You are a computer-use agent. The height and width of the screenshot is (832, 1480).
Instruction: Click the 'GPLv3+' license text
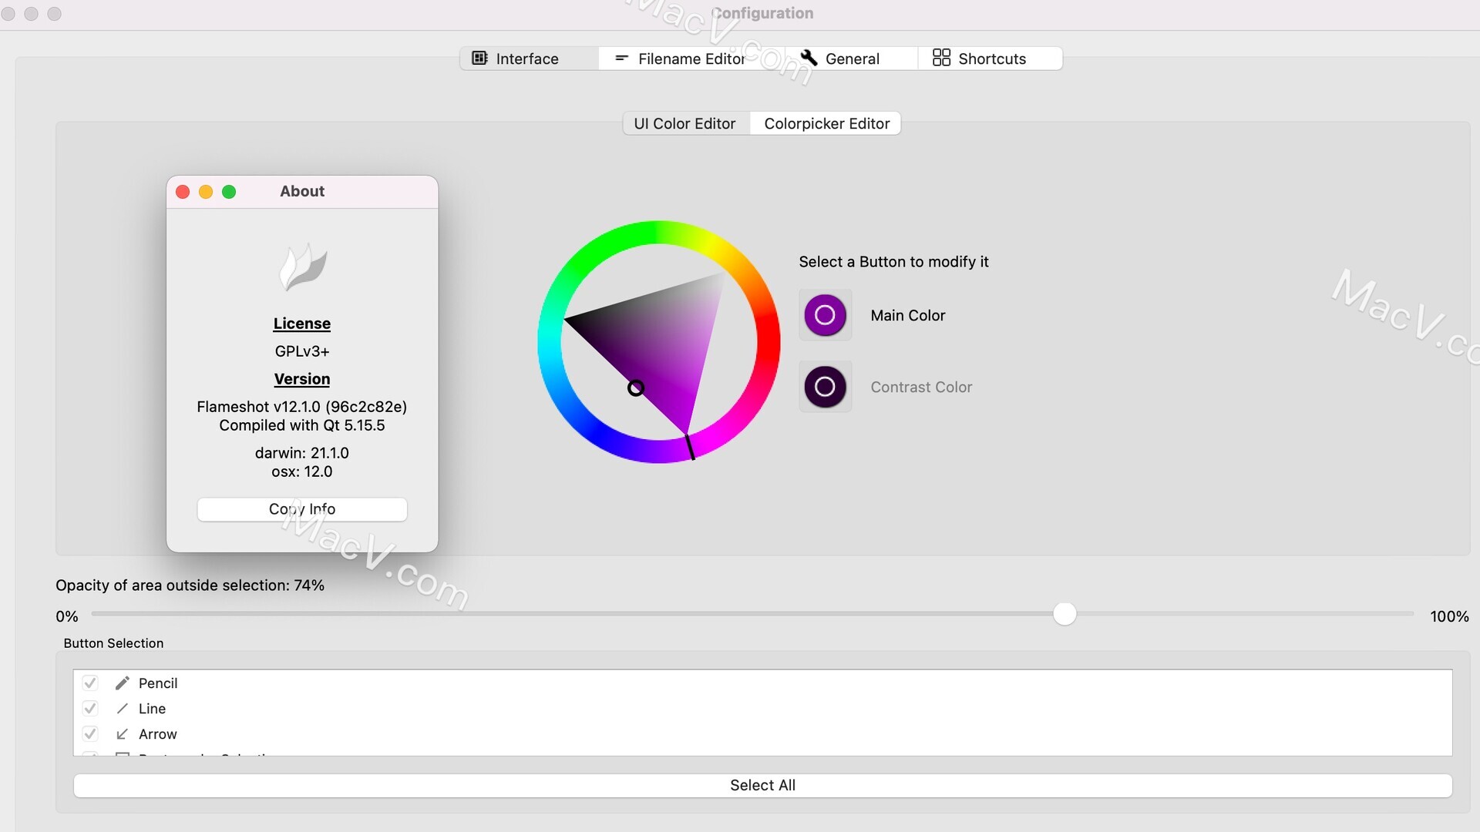point(302,351)
